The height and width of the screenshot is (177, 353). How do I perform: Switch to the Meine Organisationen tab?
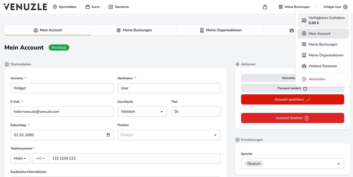221,30
